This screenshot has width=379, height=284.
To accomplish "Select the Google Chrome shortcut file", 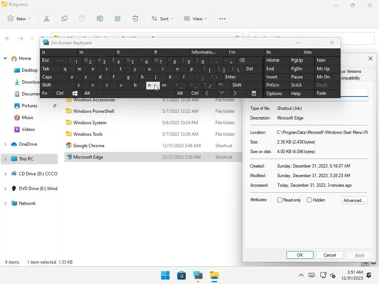I will 153,146.
